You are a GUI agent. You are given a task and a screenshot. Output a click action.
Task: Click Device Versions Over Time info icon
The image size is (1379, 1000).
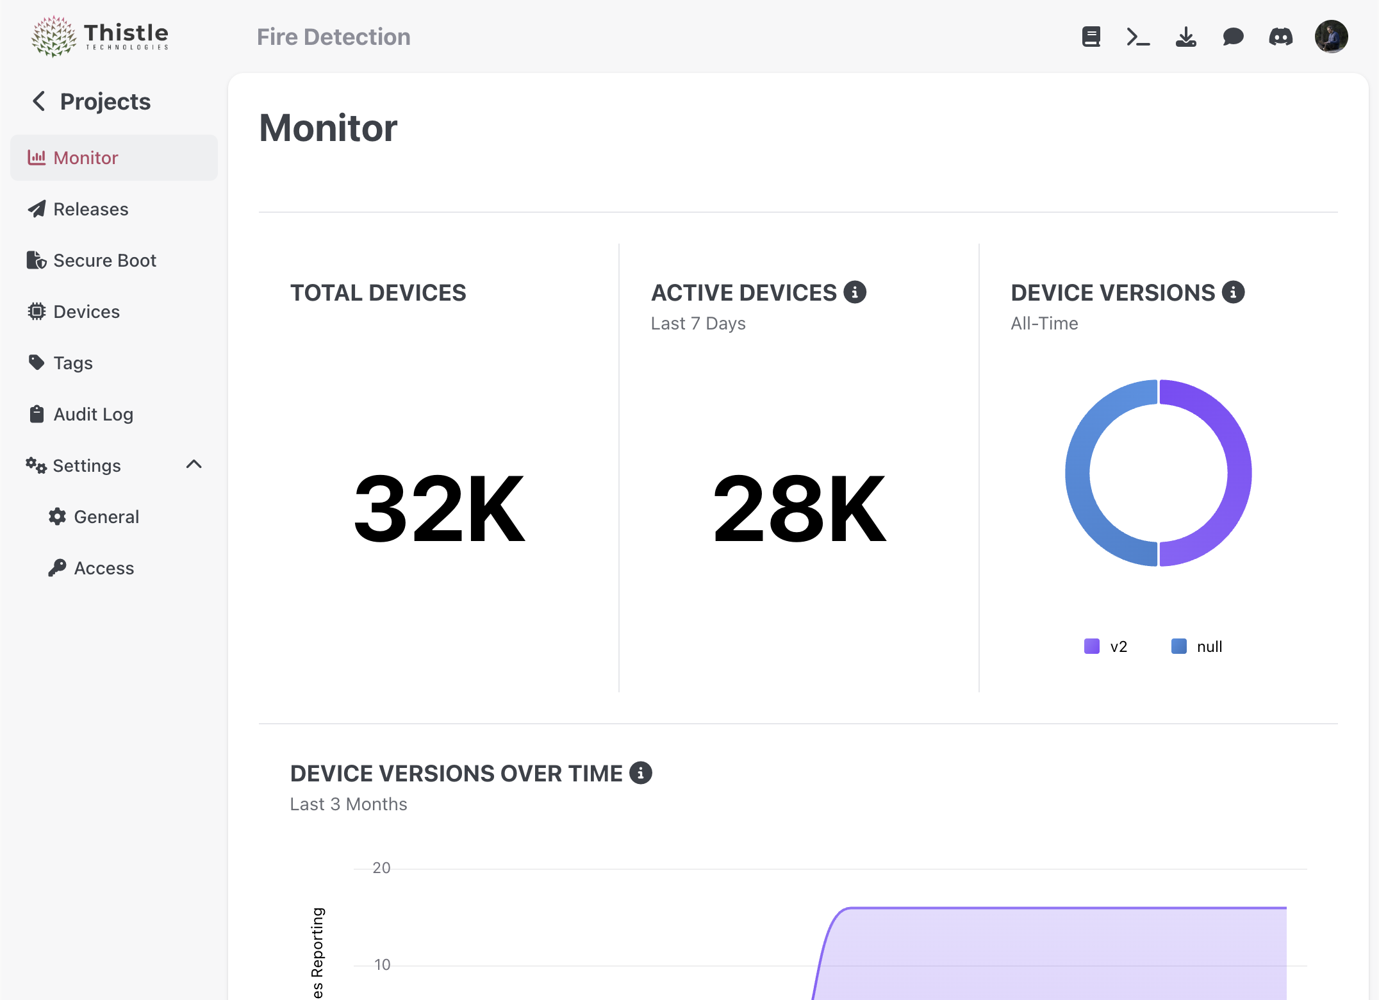click(640, 773)
